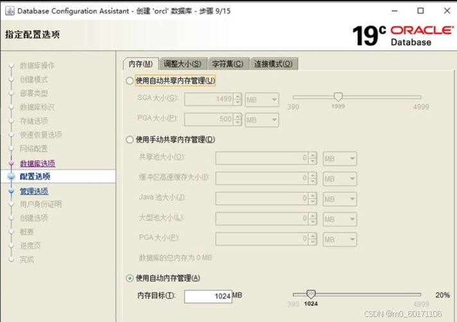
Task: Click the memory target field showing 1024
Action: (x=208, y=296)
